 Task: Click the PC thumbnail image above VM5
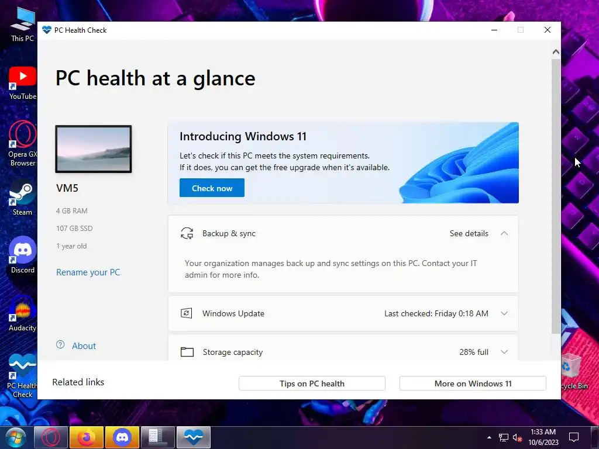[x=94, y=149]
